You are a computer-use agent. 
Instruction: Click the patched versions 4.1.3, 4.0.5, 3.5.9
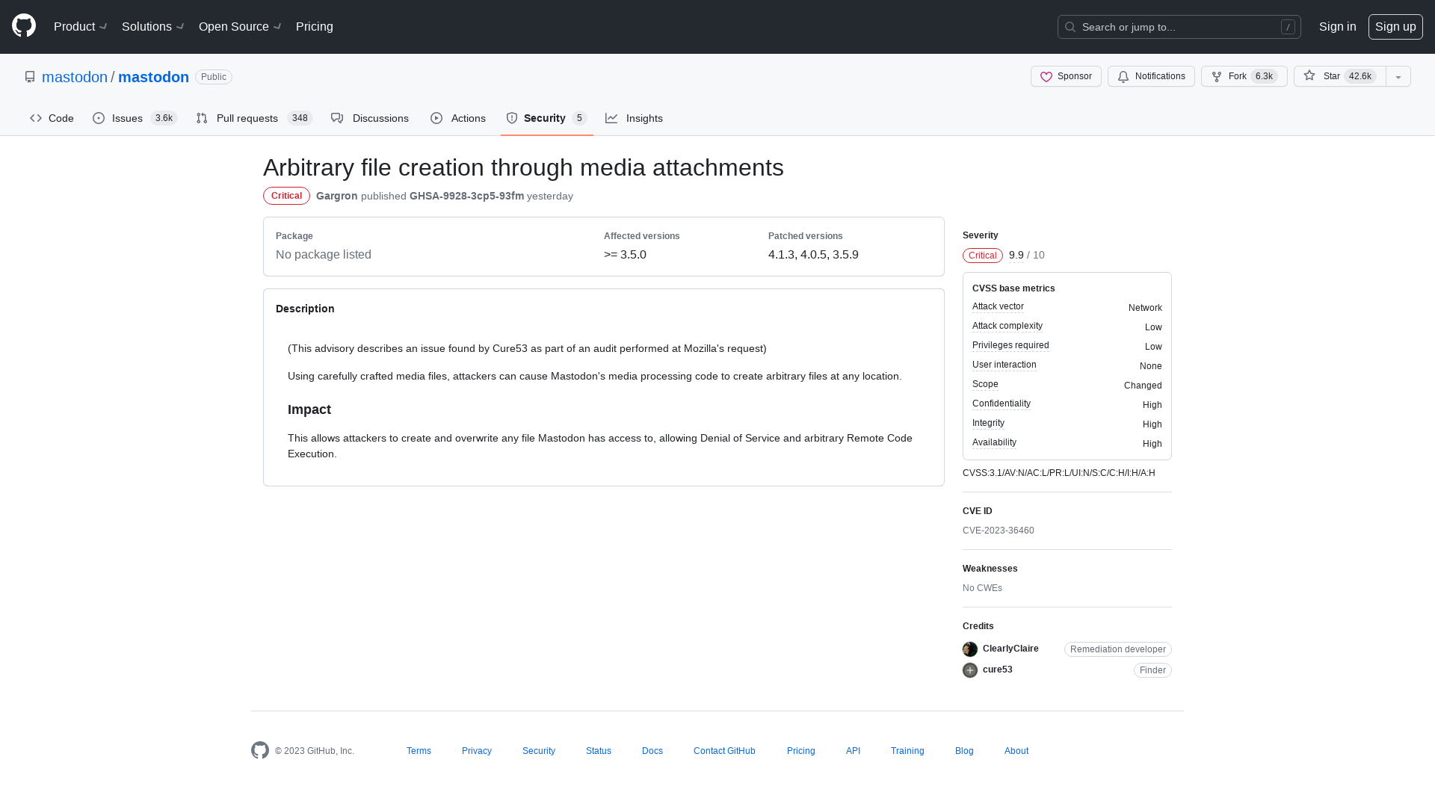point(813,255)
